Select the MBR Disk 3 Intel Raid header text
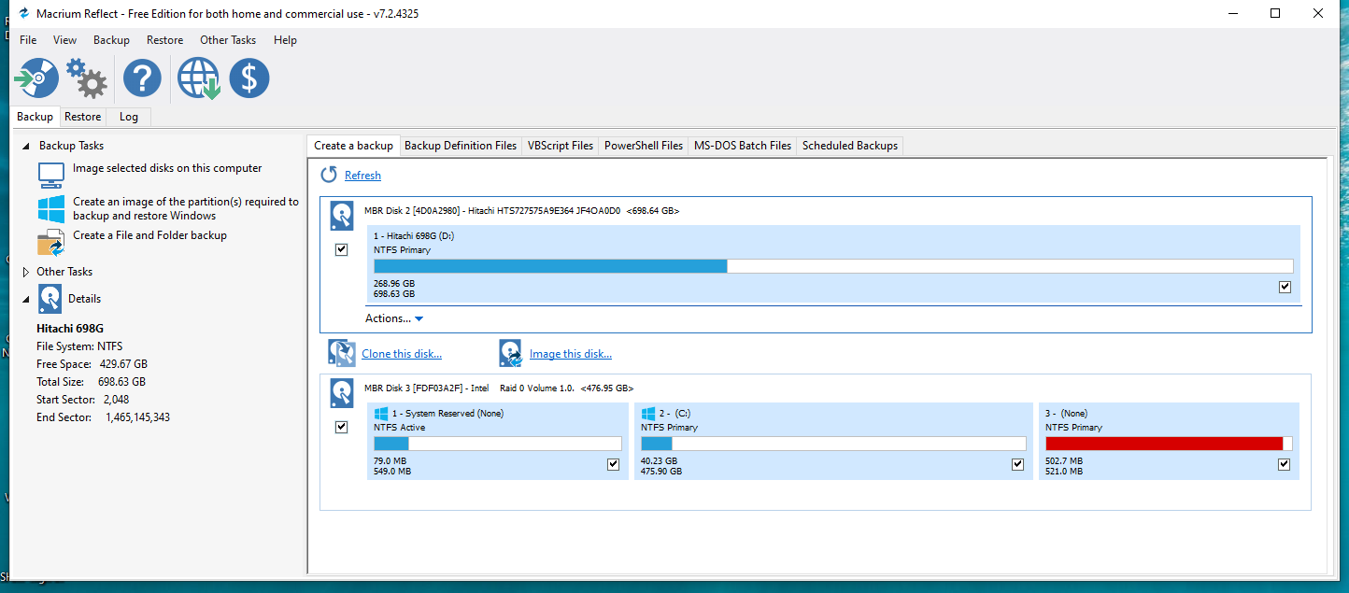Viewport: 1349px width, 593px height. click(499, 388)
